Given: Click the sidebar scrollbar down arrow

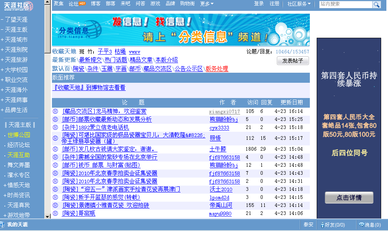Looking at the screenshot, I should point(48,216).
